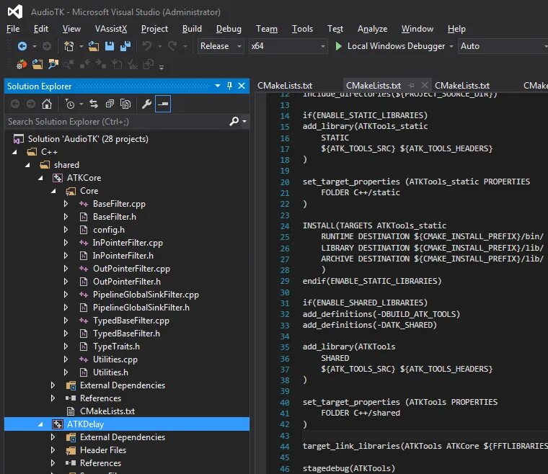The width and height of the screenshot is (548, 474).
Task: Click the search magnifier in Solution Explorer
Action: click(x=234, y=121)
